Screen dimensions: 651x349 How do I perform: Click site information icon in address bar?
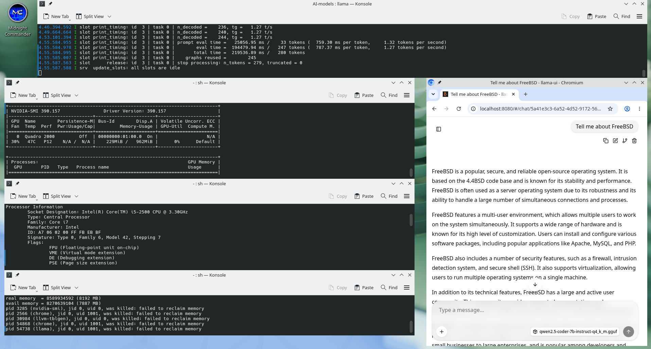pos(473,109)
